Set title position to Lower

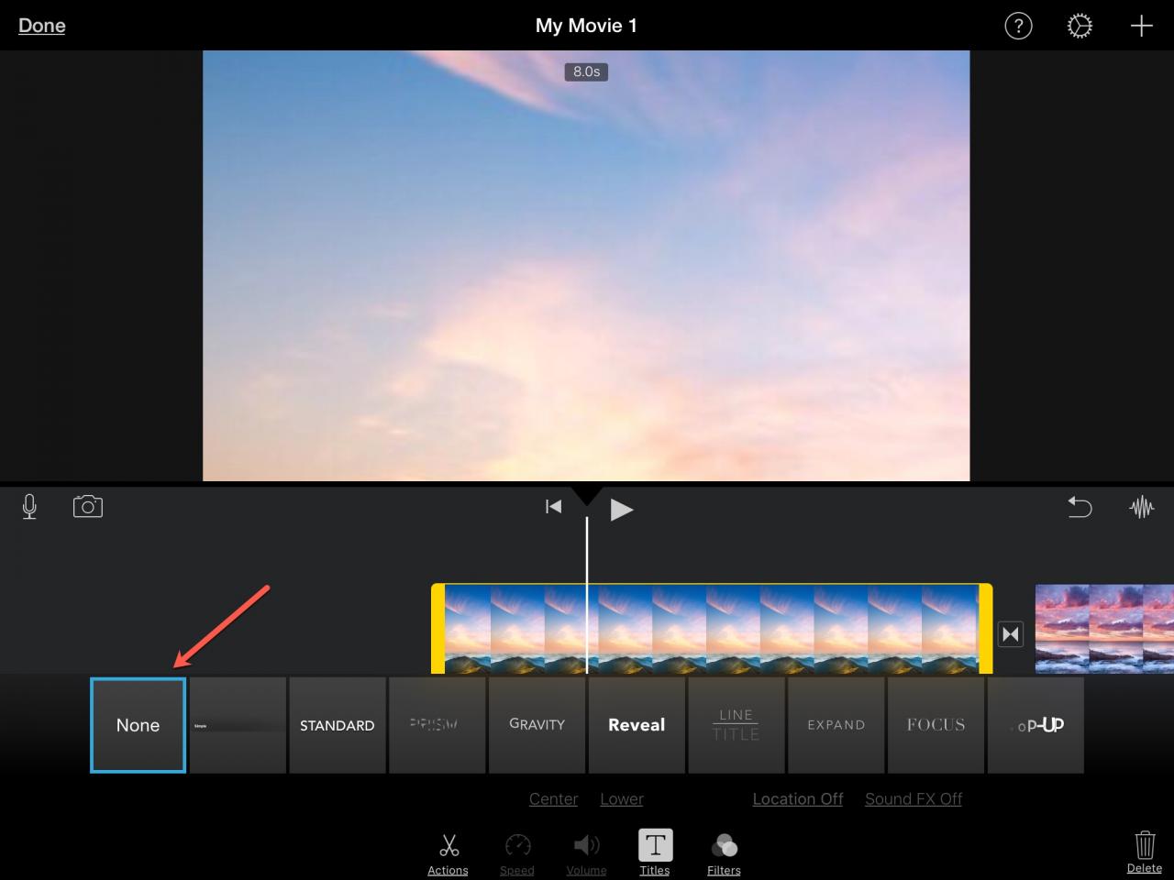[621, 798]
